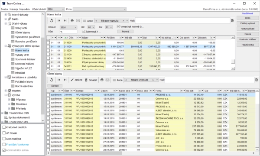Print the Hlavní kniha list
This screenshot has width=260, height=156.
[72, 20]
